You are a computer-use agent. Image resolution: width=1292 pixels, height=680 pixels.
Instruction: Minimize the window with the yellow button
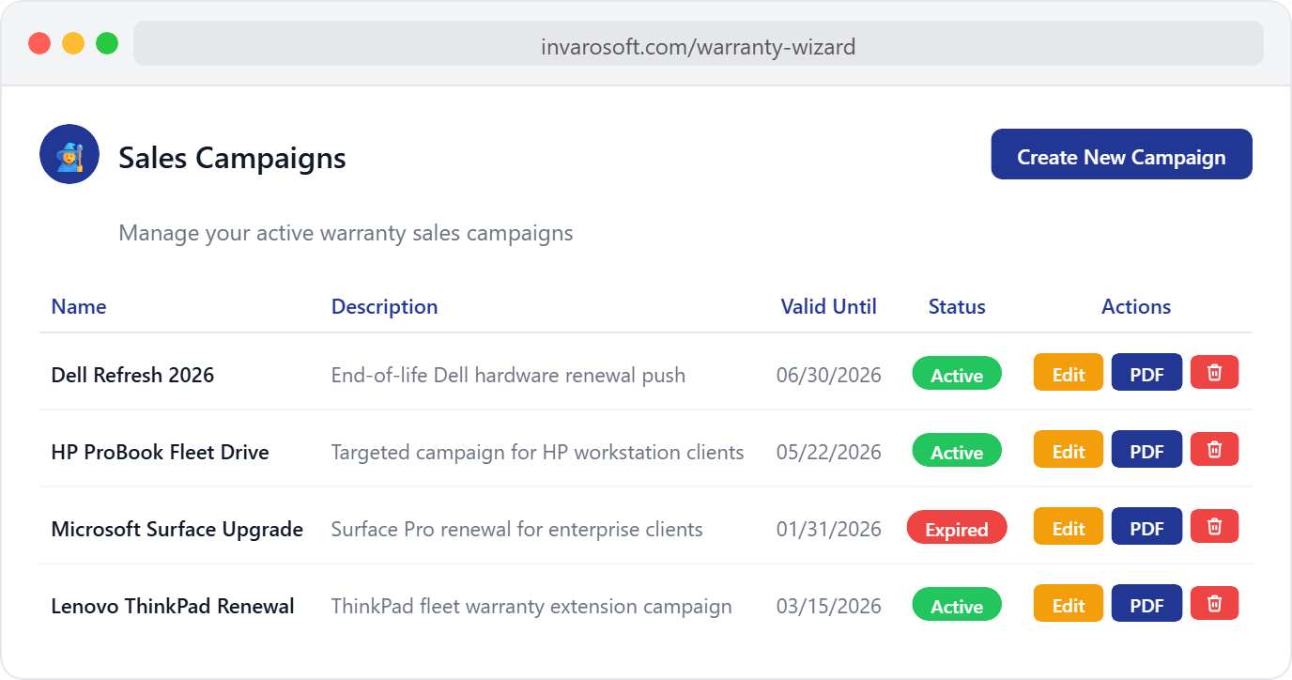73,43
